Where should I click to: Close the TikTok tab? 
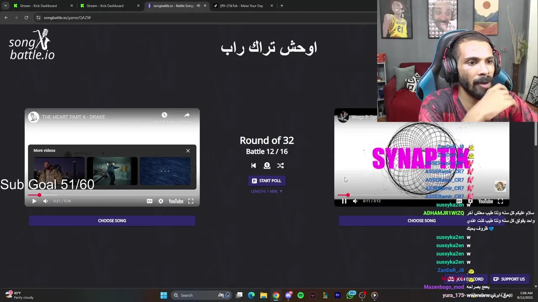point(272,6)
